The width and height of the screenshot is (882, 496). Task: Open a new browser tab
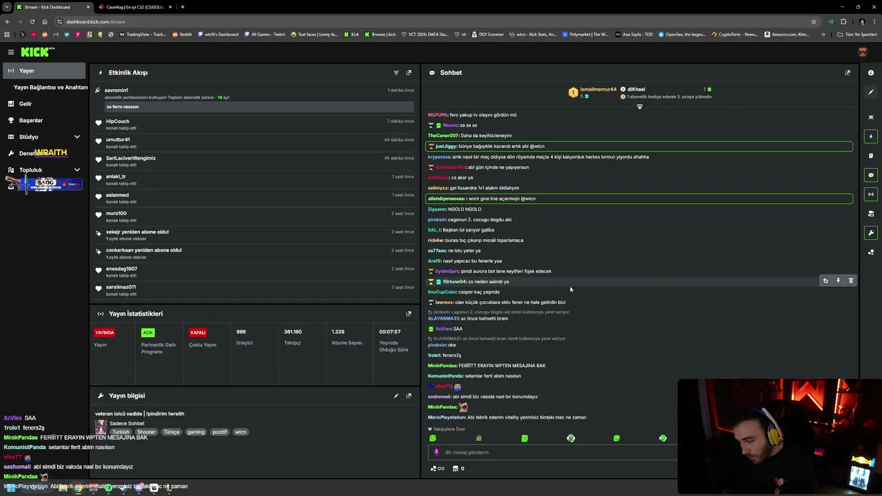(183, 7)
